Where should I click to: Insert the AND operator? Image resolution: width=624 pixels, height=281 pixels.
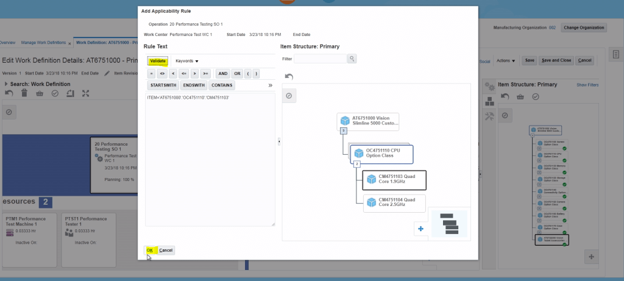[223, 73]
